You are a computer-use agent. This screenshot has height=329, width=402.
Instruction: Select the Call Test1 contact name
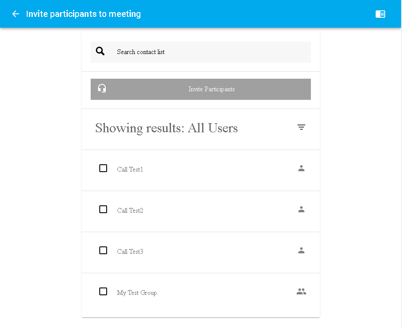tap(130, 169)
